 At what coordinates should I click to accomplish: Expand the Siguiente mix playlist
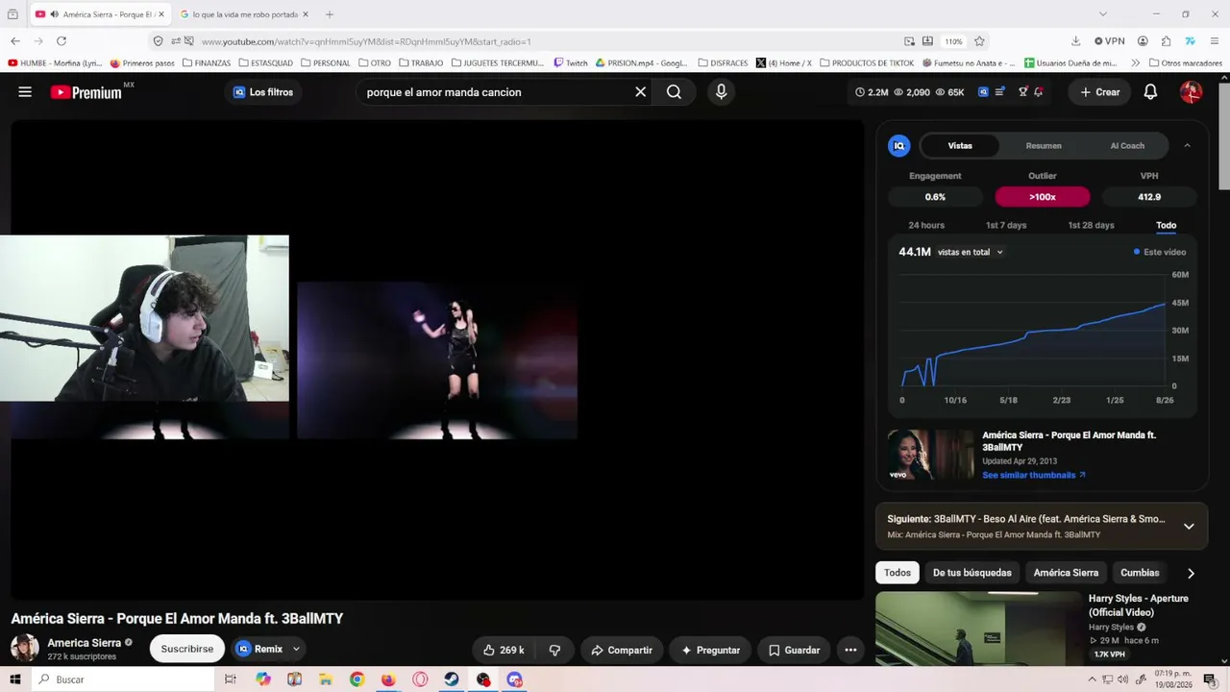click(x=1189, y=527)
